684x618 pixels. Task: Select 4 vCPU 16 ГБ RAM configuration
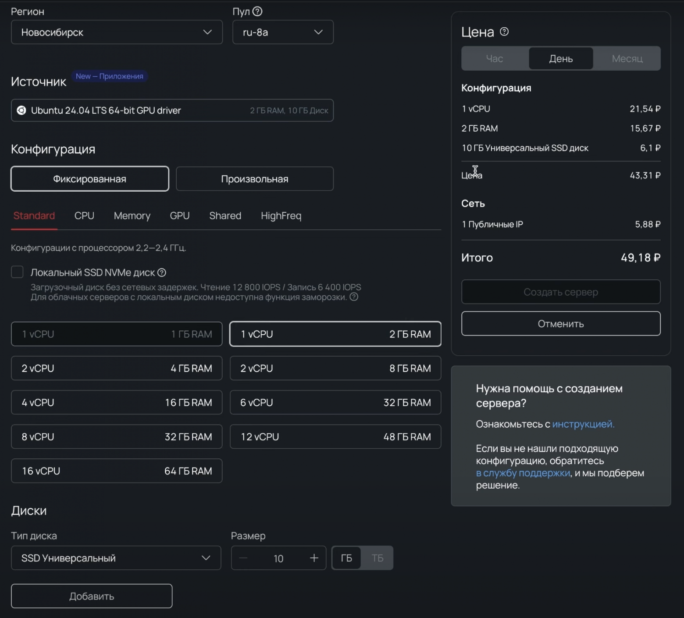pyautogui.click(x=117, y=403)
